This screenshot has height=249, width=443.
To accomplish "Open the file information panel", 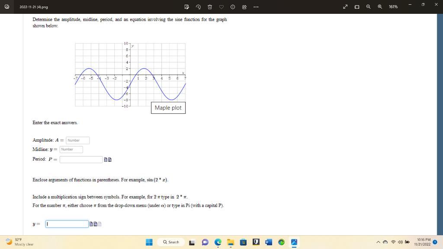I will coord(233,7).
